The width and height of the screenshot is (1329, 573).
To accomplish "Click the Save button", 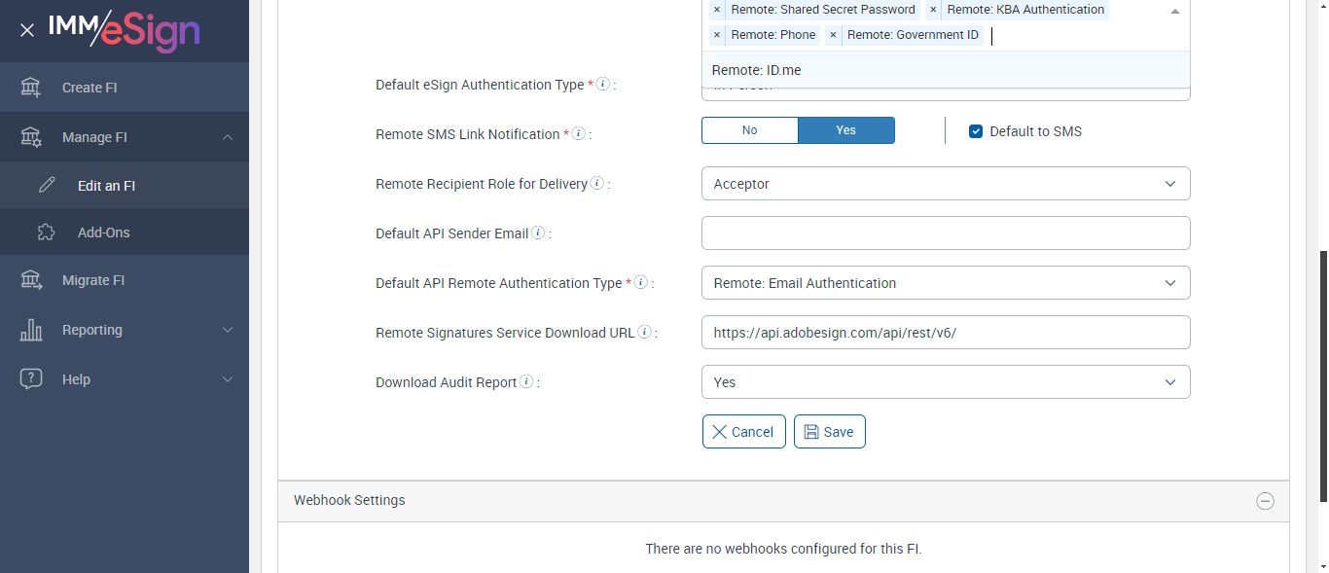I will point(829,432).
